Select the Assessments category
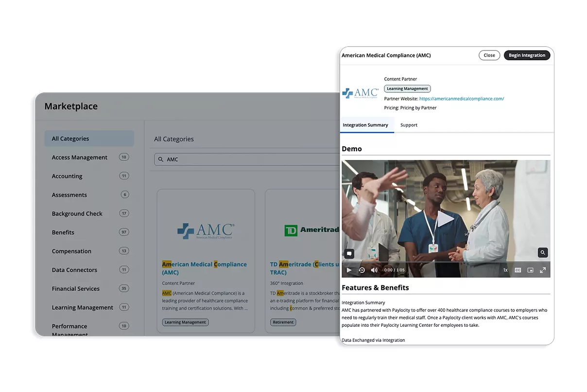Screen dimensions: 587x392 [69, 195]
